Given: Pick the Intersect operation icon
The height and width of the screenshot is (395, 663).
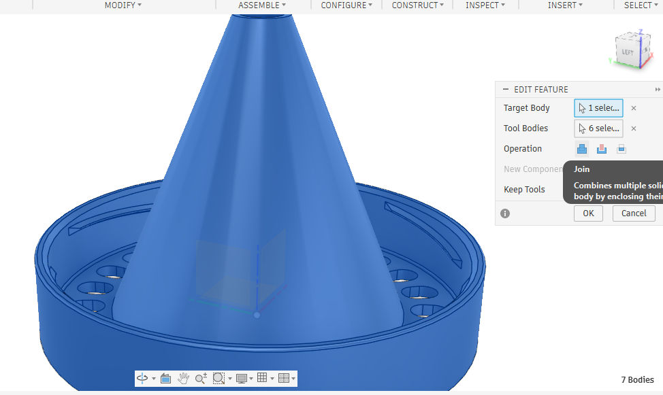Looking at the screenshot, I should (621, 149).
